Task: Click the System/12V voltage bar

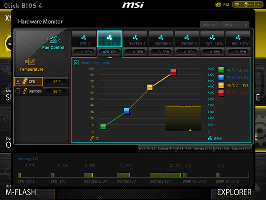Action: tap(165, 175)
